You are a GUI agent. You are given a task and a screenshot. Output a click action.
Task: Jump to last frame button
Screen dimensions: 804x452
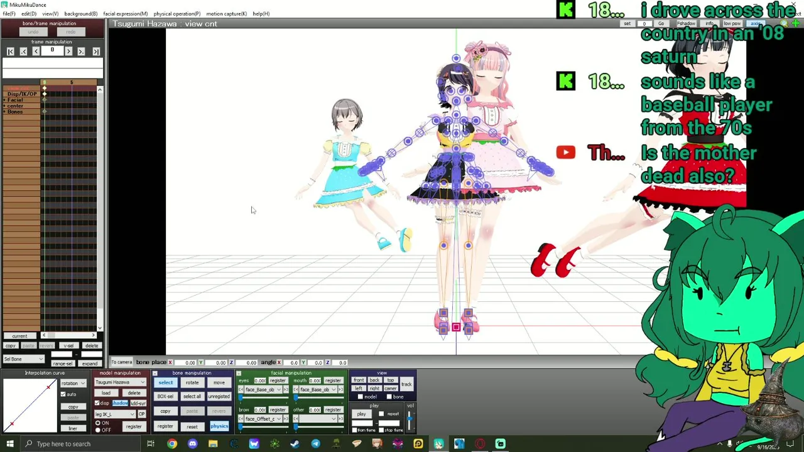click(95, 51)
